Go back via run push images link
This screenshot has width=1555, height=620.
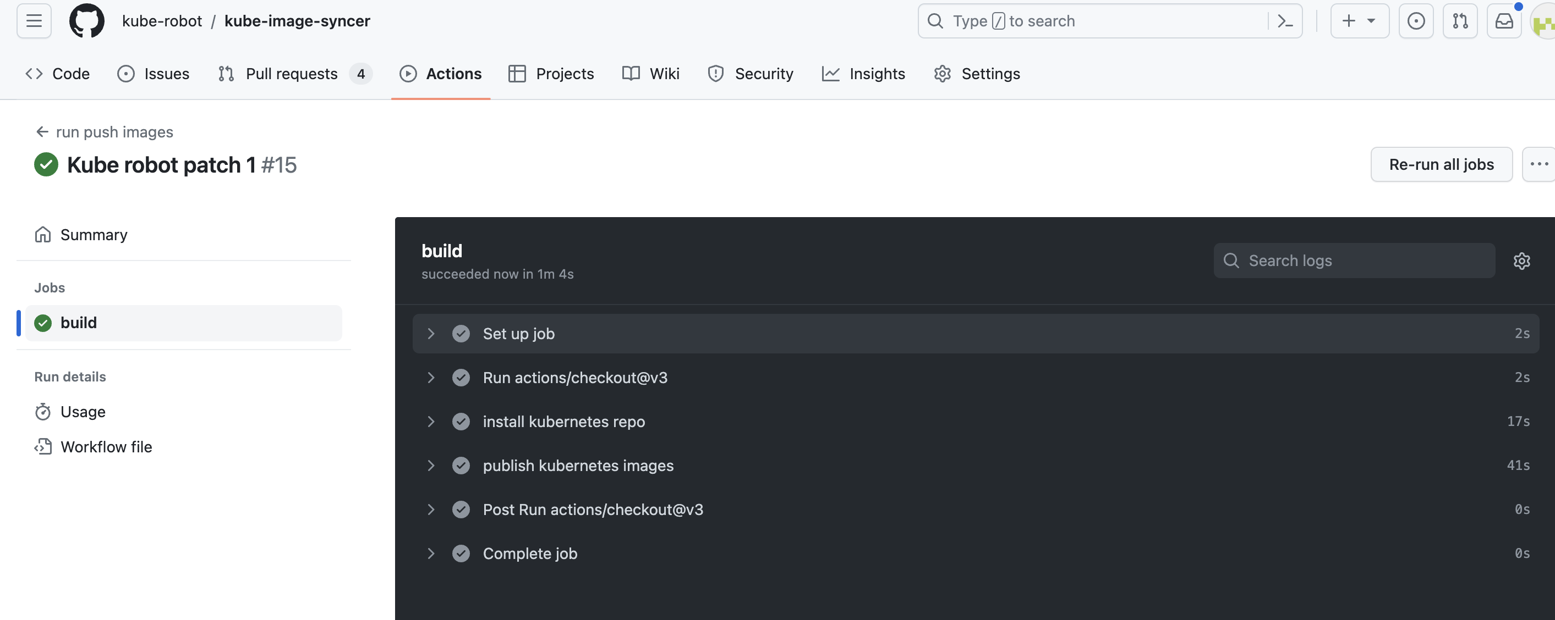coord(113,131)
